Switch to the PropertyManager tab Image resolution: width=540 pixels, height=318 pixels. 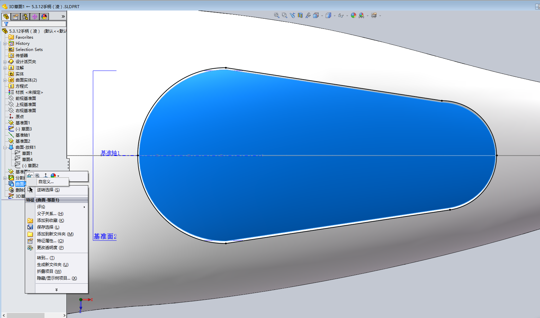click(x=16, y=17)
